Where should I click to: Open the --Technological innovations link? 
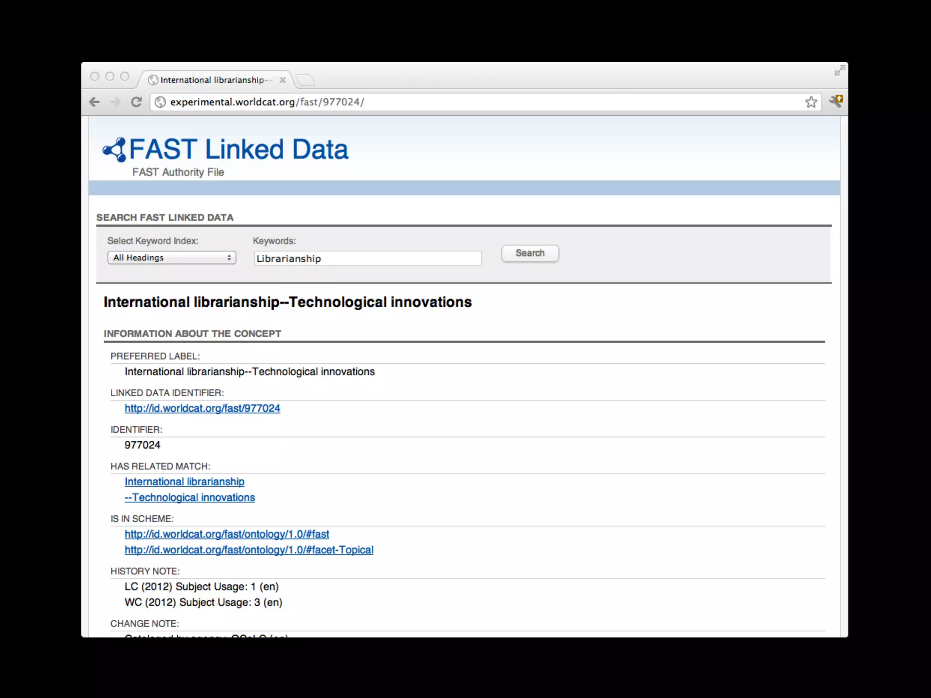[190, 497]
